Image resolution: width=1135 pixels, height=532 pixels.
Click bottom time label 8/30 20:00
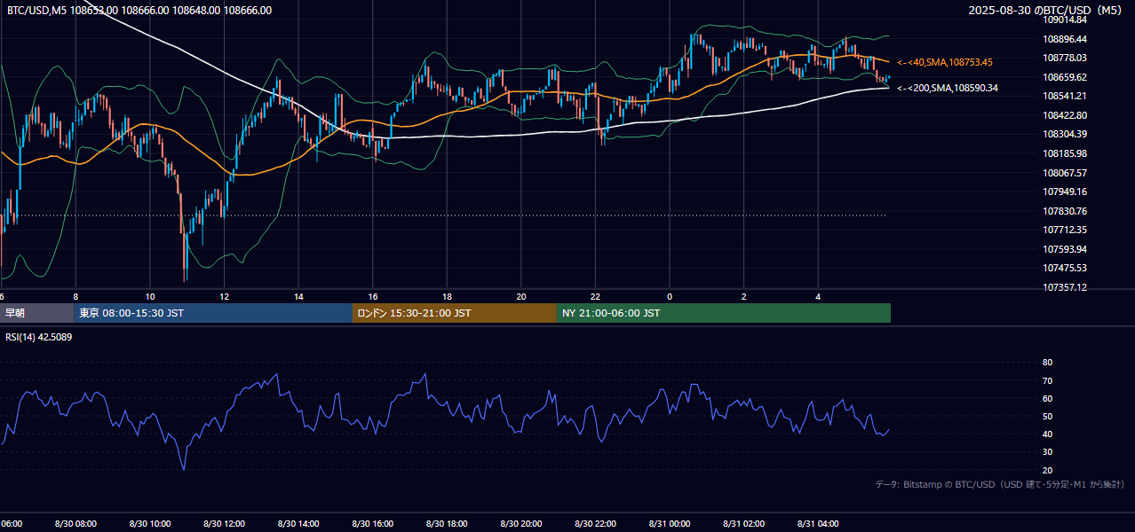pyautogui.click(x=521, y=524)
